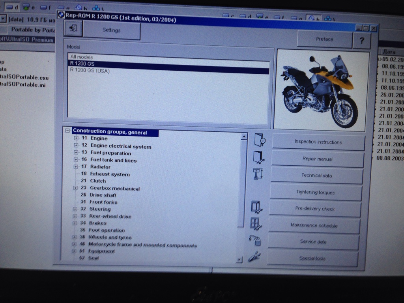Select 35 Foot operation entry
The width and height of the screenshot is (404, 303).
(x=102, y=230)
